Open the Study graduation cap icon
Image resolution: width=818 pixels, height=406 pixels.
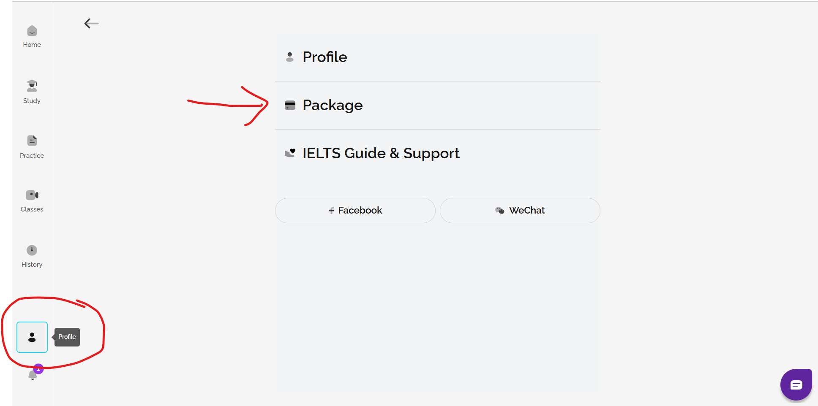(x=32, y=86)
